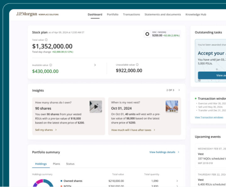Click the 'Oct 01, 2024' vest date
This screenshot has height=187, width=226.
pyautogui.click(x=122, y=108)
